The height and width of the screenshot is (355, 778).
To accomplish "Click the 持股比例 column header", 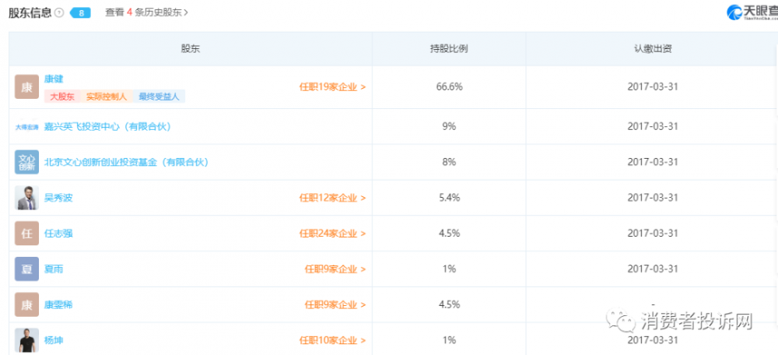I will pyautogui.click(x=449, y=48).
